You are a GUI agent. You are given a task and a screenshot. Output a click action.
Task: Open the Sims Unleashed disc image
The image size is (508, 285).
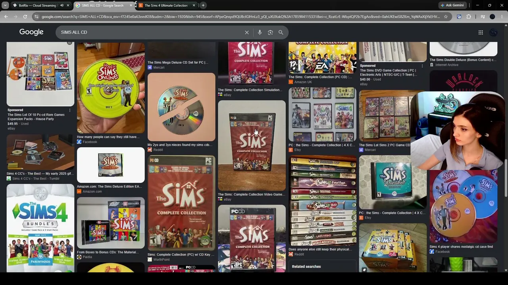(393, 182)
